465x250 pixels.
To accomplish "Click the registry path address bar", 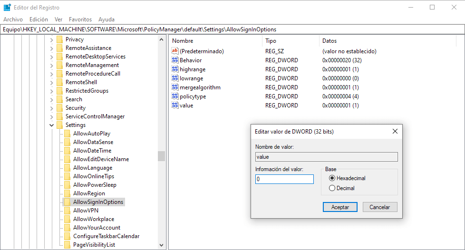I will click(x=232, y=29).
